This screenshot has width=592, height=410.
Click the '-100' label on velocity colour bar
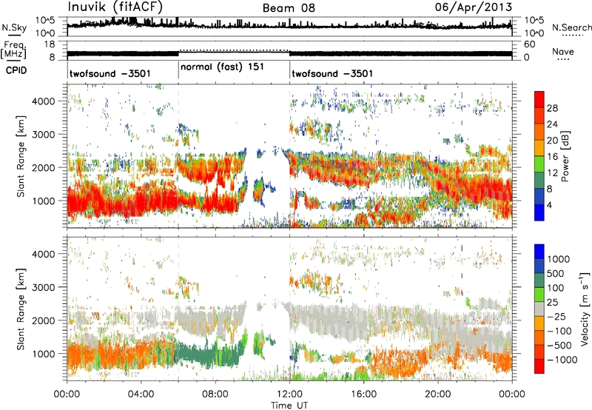[x=559, y=331]
